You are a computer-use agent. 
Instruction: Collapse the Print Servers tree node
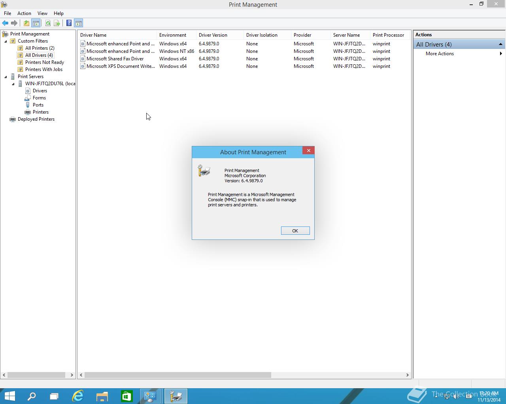point(6,77)
